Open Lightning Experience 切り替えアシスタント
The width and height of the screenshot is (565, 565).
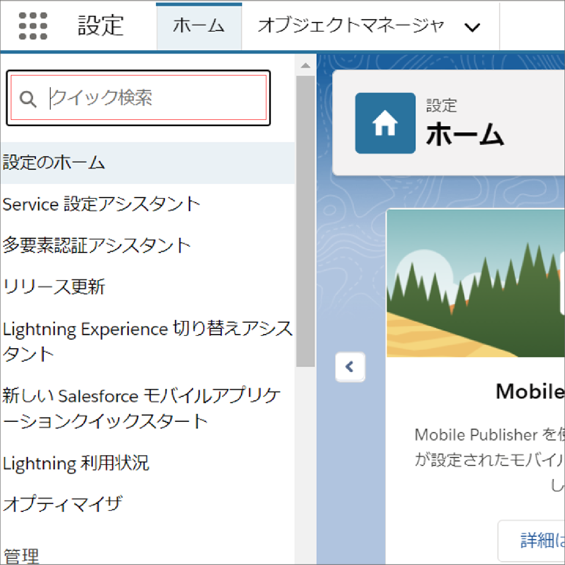(147, 341)
